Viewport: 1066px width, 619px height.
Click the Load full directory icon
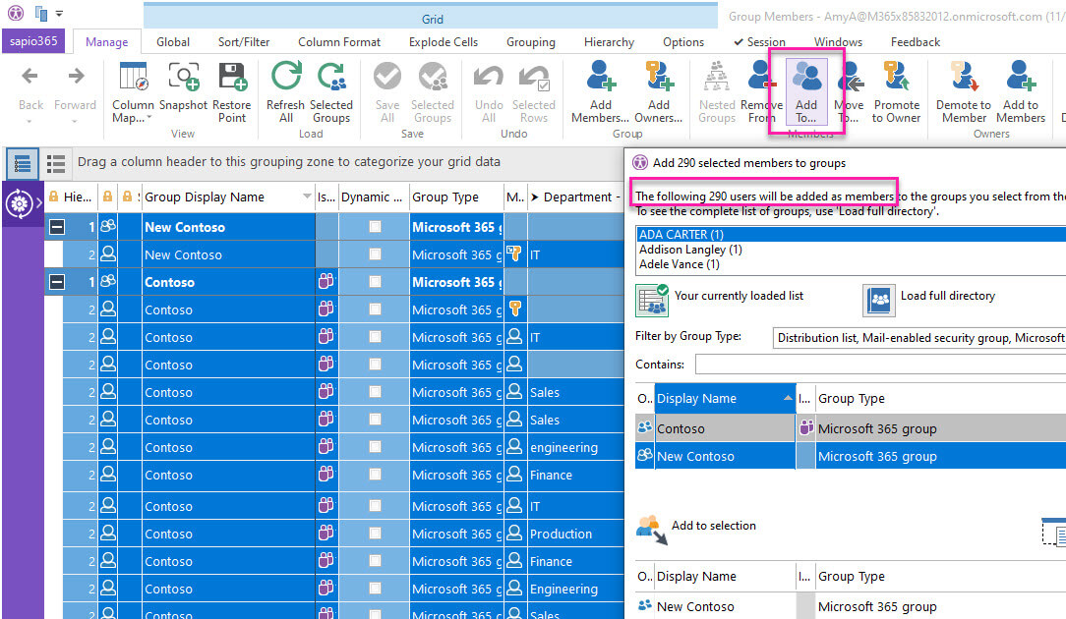pyautogui.click(x=879, y=301)
